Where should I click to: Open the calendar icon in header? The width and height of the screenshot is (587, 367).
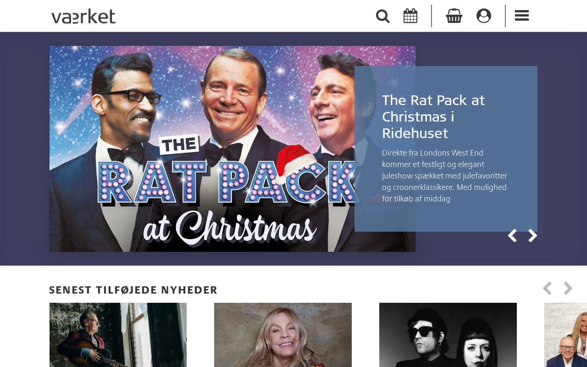click(x=410, y=16)
